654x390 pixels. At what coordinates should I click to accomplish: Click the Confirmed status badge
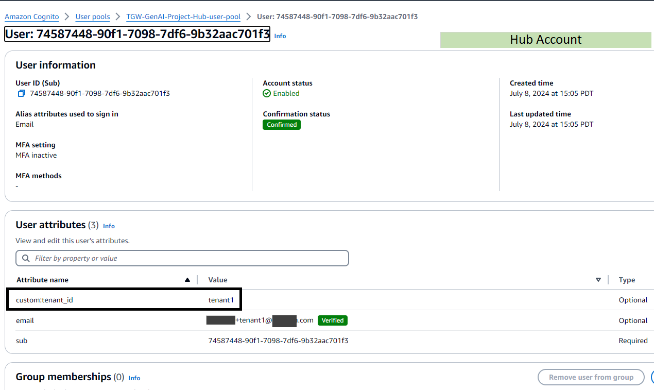(x=281, y=124)
